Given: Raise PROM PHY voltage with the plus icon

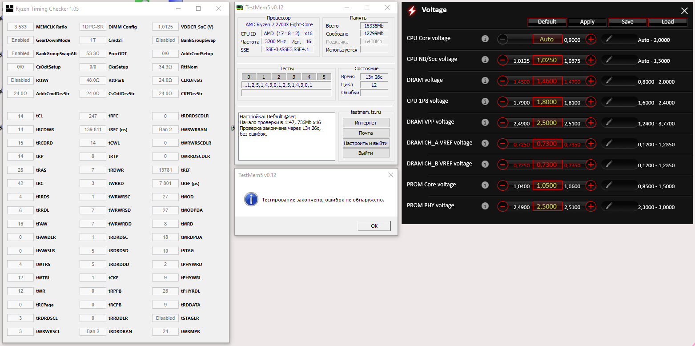Looking at the screenshot, I should click(x=591, y=206).
